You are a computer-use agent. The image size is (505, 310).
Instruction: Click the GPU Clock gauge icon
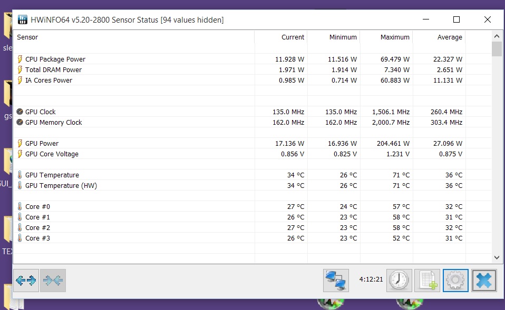click(x=20, y=112)
